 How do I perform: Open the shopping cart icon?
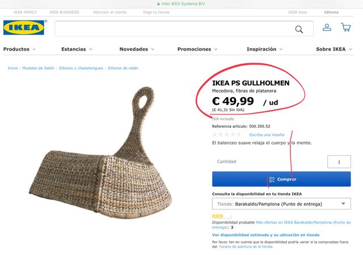(346, 27)
